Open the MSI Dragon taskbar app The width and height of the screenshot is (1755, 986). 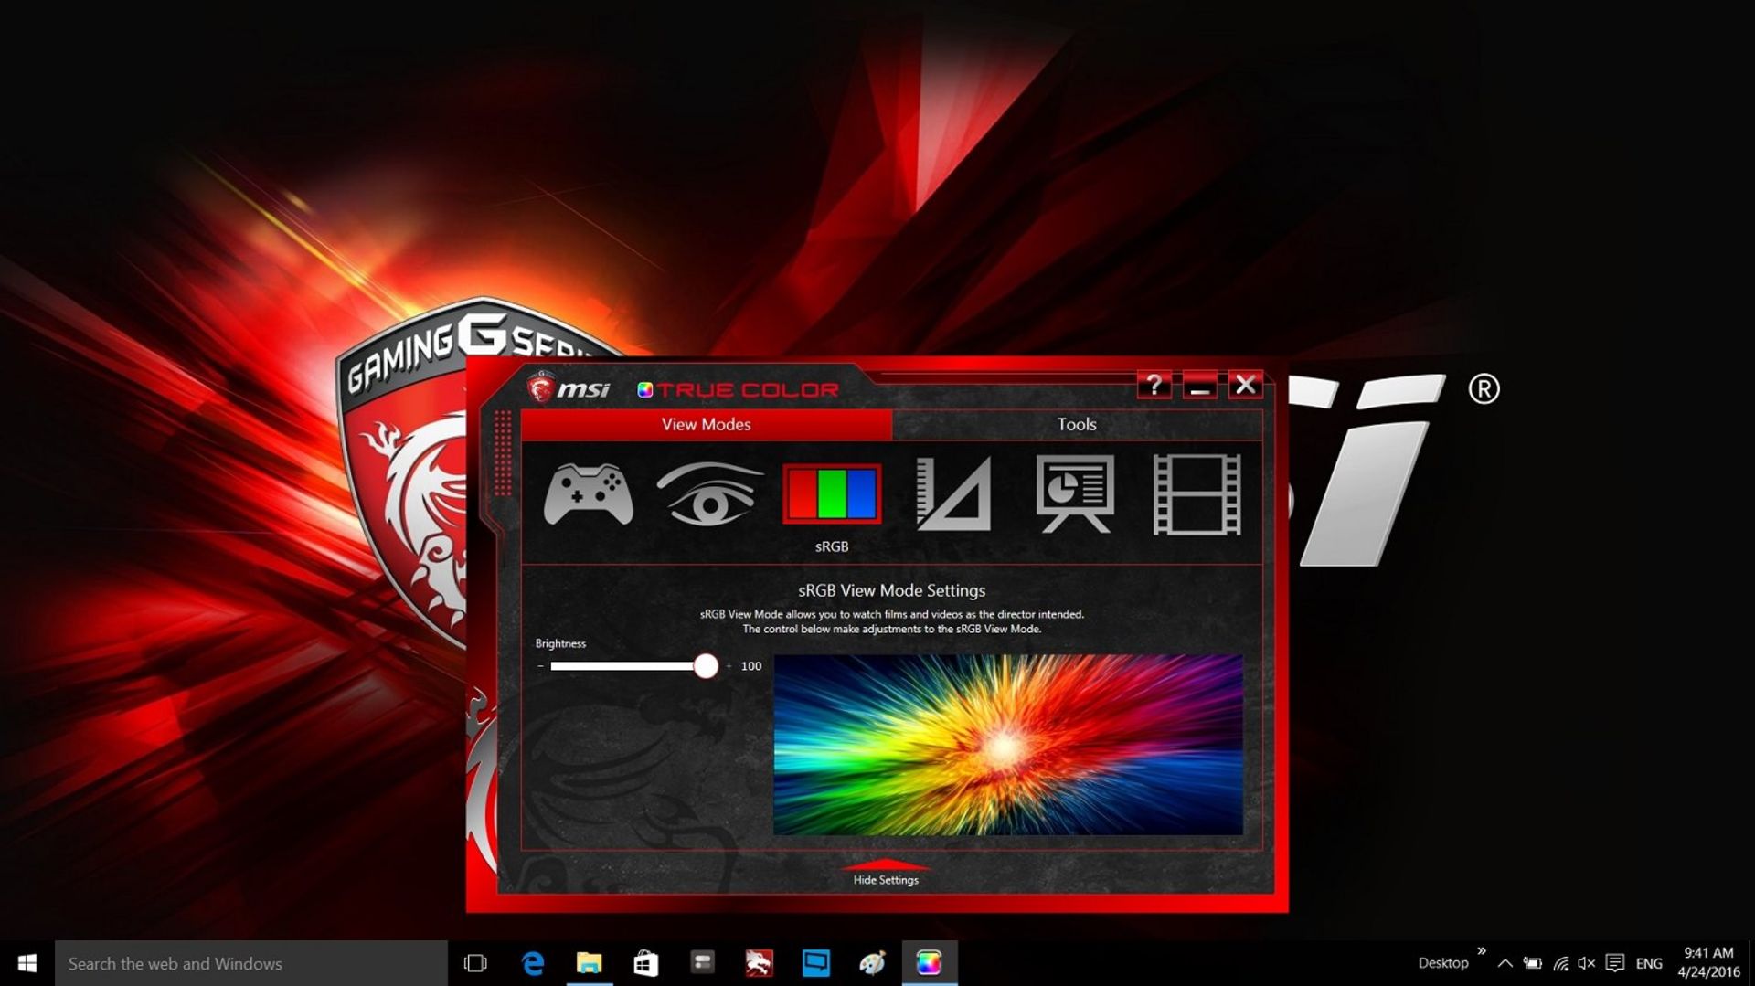(759, 963)
